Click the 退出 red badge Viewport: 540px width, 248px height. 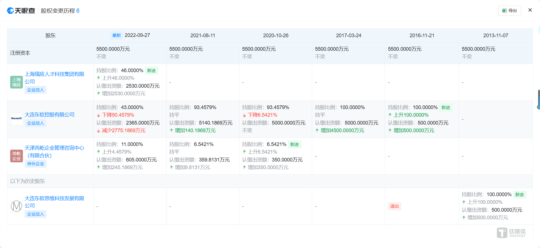pyautogui.click(x=394, y=206)
